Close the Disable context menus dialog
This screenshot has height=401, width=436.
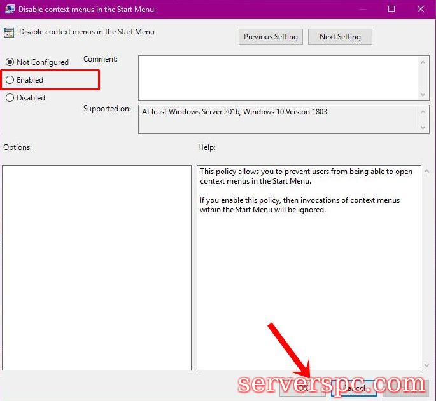421,10
